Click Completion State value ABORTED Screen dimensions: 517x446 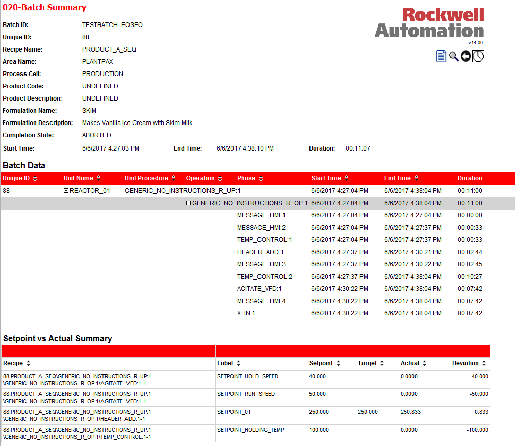tap(96, 135)
